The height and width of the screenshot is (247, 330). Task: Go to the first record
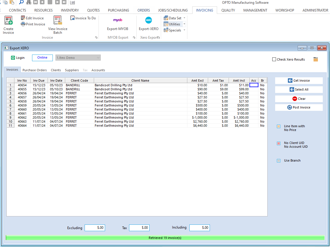[36, 2]
